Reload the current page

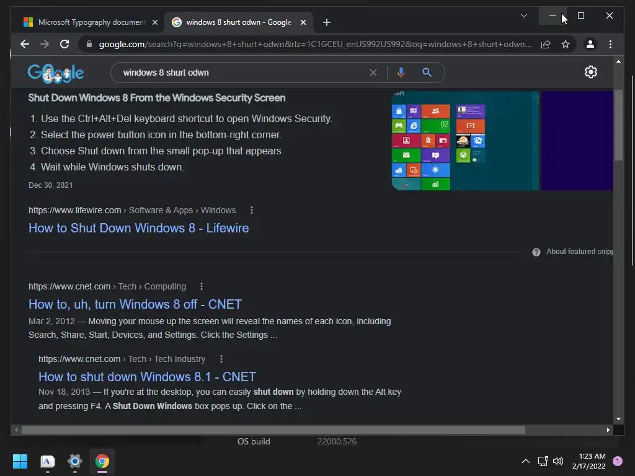click(64, 44)
